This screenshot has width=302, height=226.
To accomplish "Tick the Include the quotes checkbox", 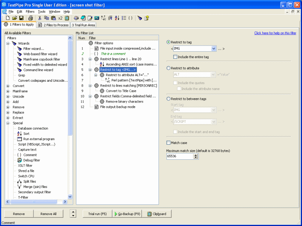I will click(x=175, y=83).
